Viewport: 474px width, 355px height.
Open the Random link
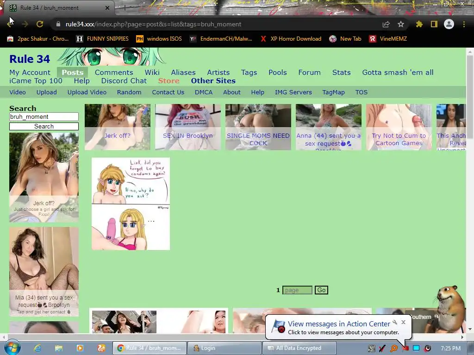coord(129,92)
